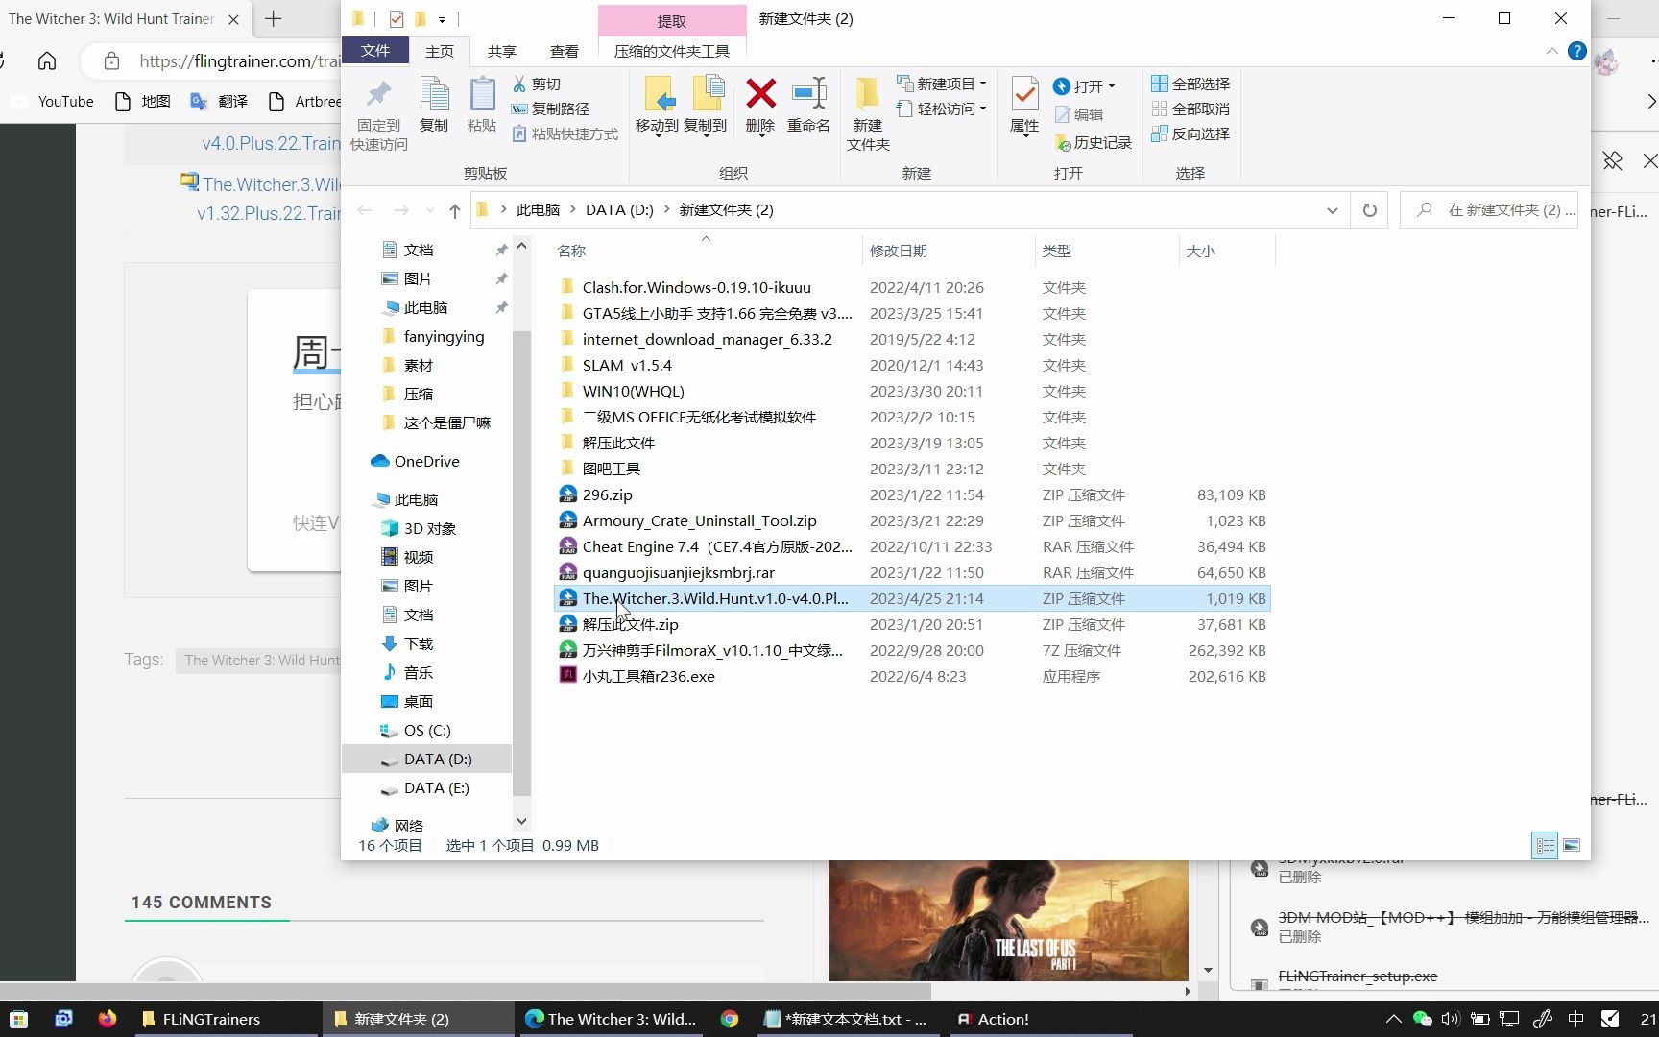Image resolution: width=1659 pixels, height=1037 pixels.
Task: Open the Easy access (轻松访问) dropdown
Action: point(941,109)
